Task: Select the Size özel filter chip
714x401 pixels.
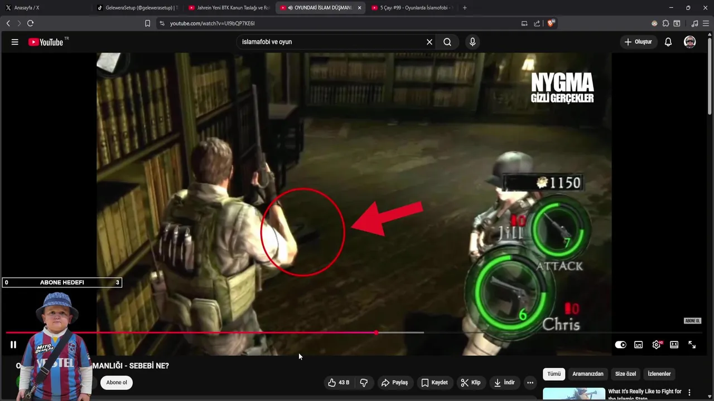Action: (x=625, y=374)
